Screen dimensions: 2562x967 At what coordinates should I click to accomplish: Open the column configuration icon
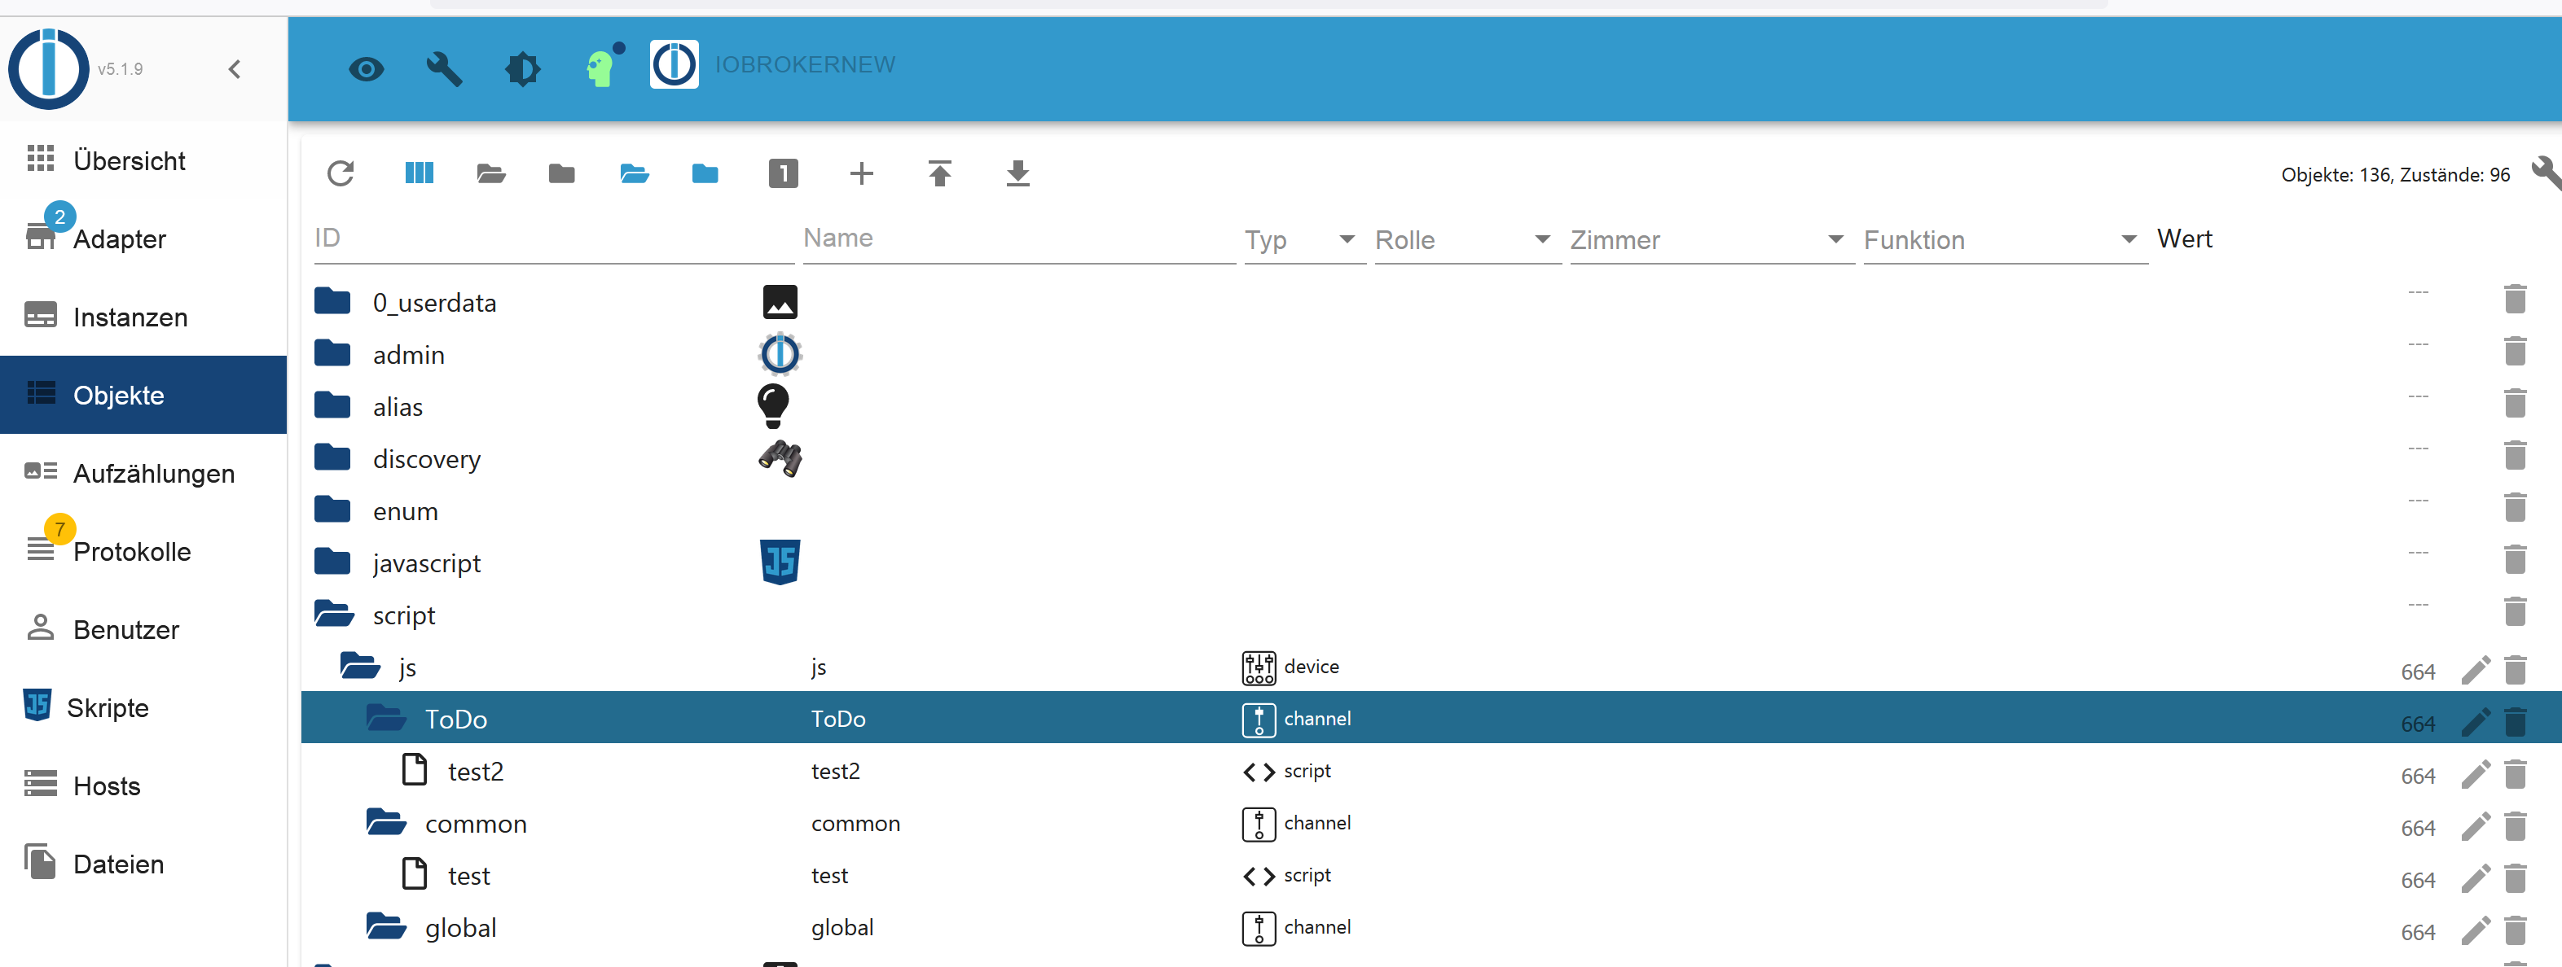click(x=419, y=174)
